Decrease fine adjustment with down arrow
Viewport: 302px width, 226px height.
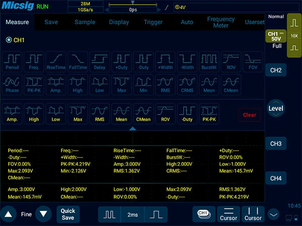(43, 214)
